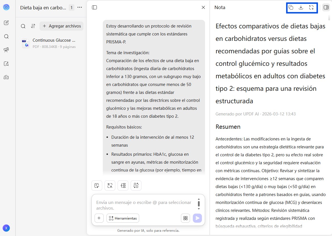
Task: Open the mind map quick action icon
Action: (x=123, y=185)
